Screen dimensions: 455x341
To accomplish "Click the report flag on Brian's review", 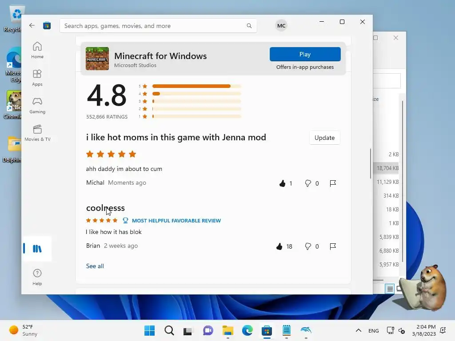I will coord(333,246).
